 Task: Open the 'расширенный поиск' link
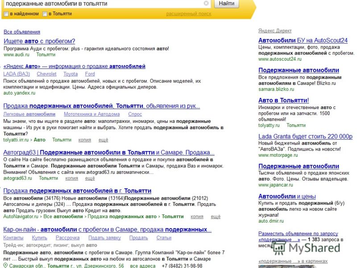[x=188, y=14]
